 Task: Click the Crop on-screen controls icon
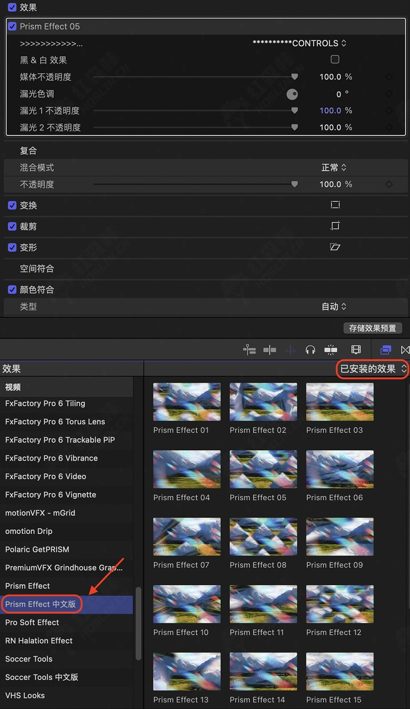pyautogui.click(x=335, y=226)
